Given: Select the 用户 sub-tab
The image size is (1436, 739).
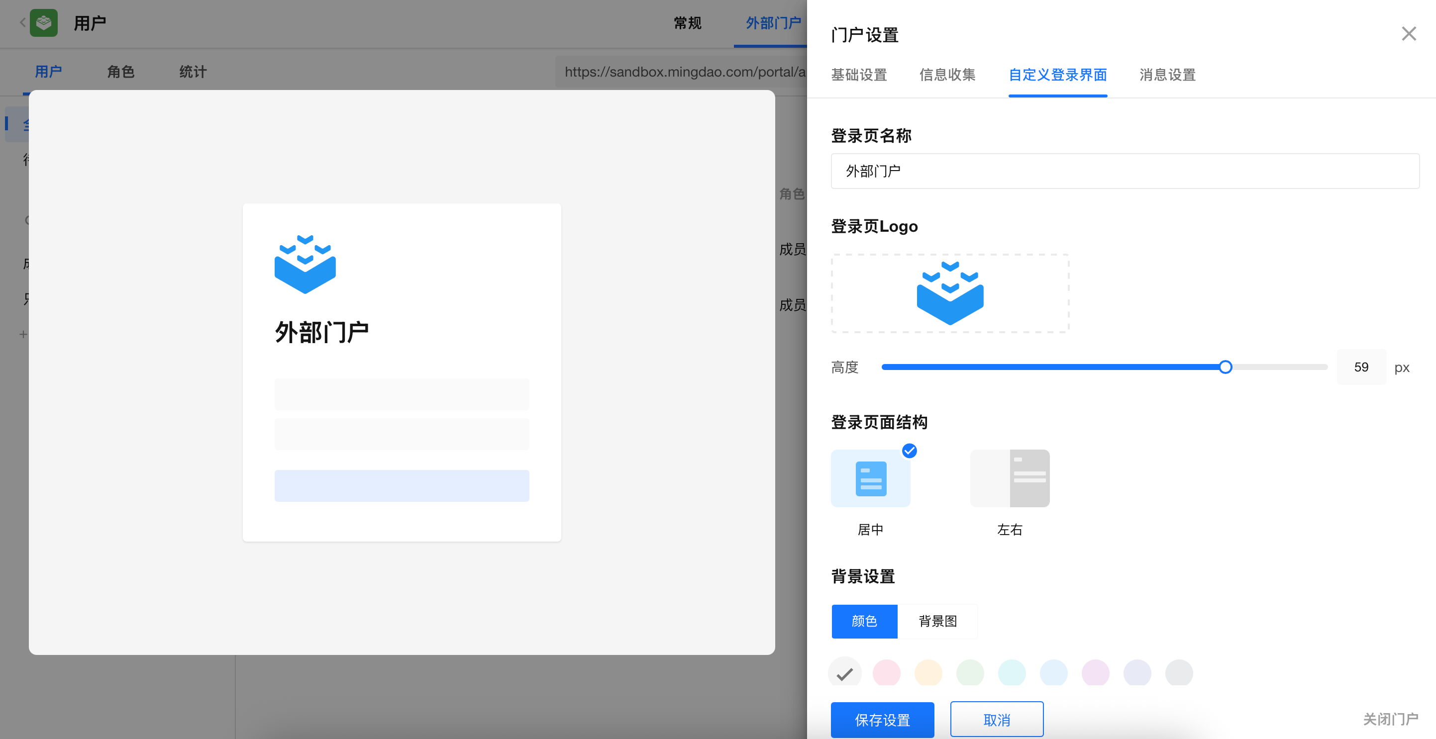Looking at the screenshot, I should 48,72.
